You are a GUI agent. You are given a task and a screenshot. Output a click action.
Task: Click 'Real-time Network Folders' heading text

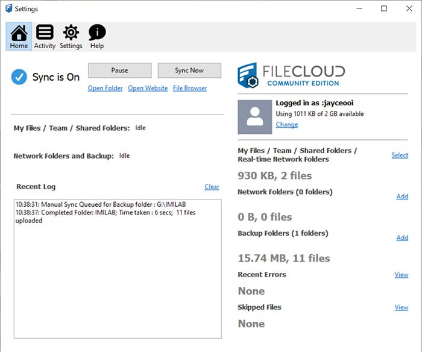point(283,159)
